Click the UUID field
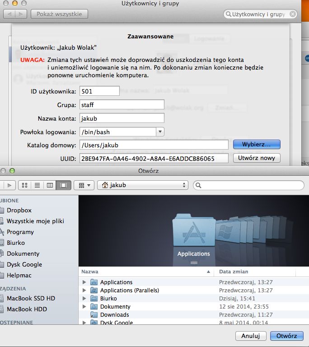Viewport: 309px width, 347px height. 154,159
